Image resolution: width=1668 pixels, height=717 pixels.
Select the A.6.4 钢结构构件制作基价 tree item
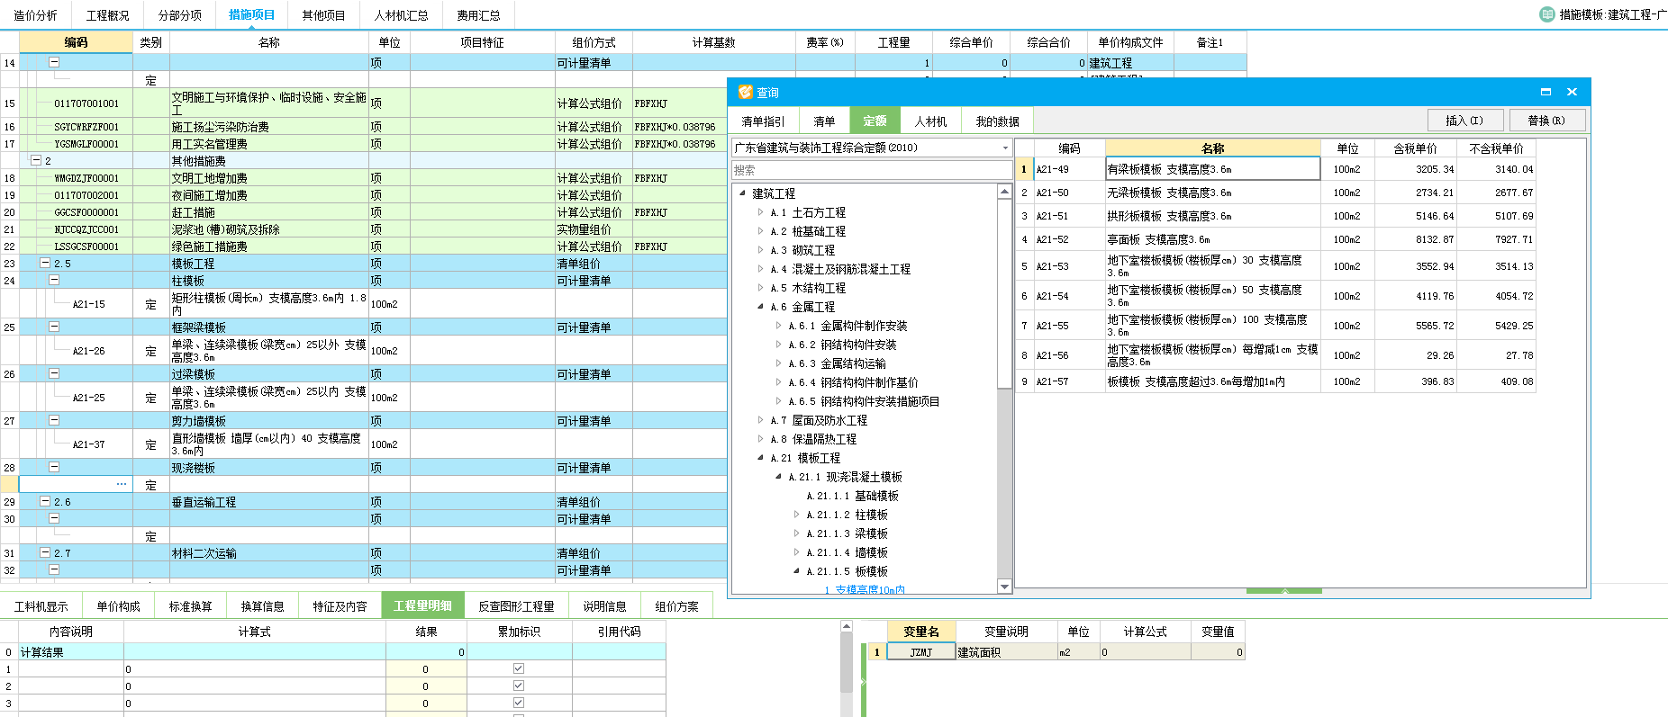tap(853, 382)
